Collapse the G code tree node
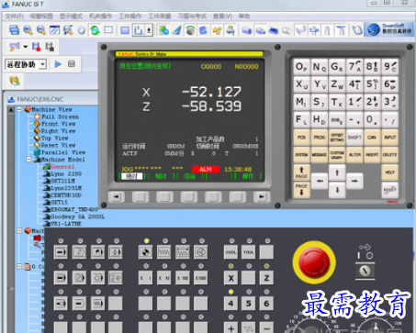The height and width of the screenshot is (333, 416). (19, 266)
